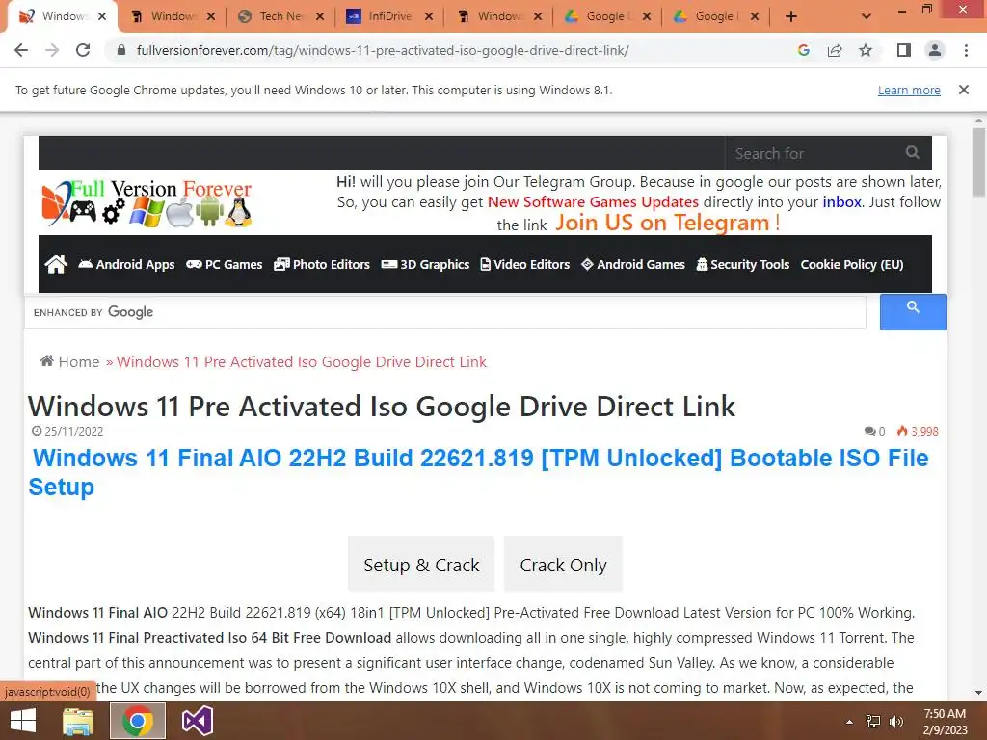The image size is (987, 740).
Task: Click the forward navigation arrow
Action: pos(52,50)
